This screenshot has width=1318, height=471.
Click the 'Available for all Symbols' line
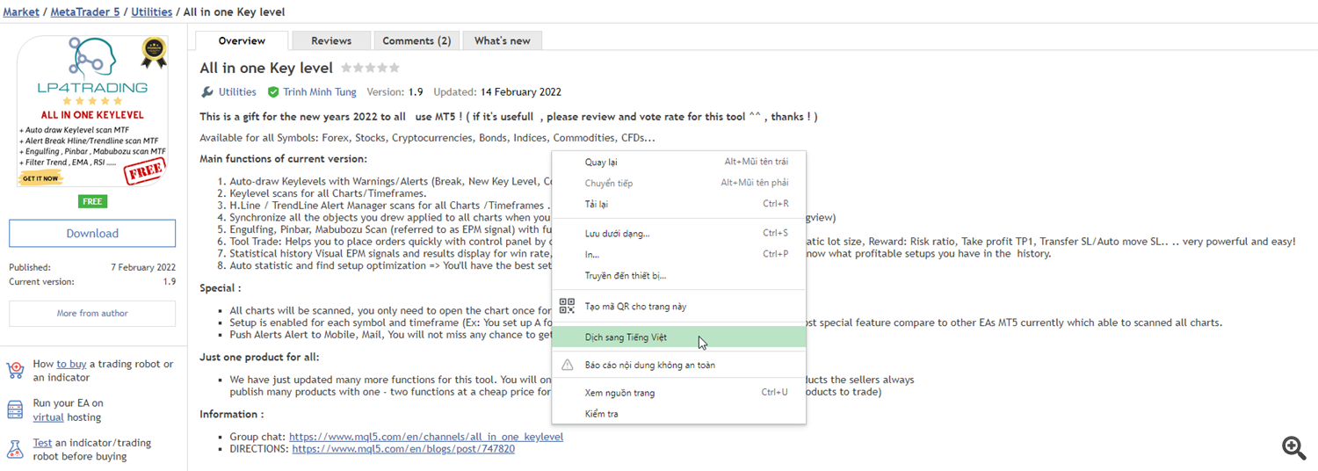(427, 138)
